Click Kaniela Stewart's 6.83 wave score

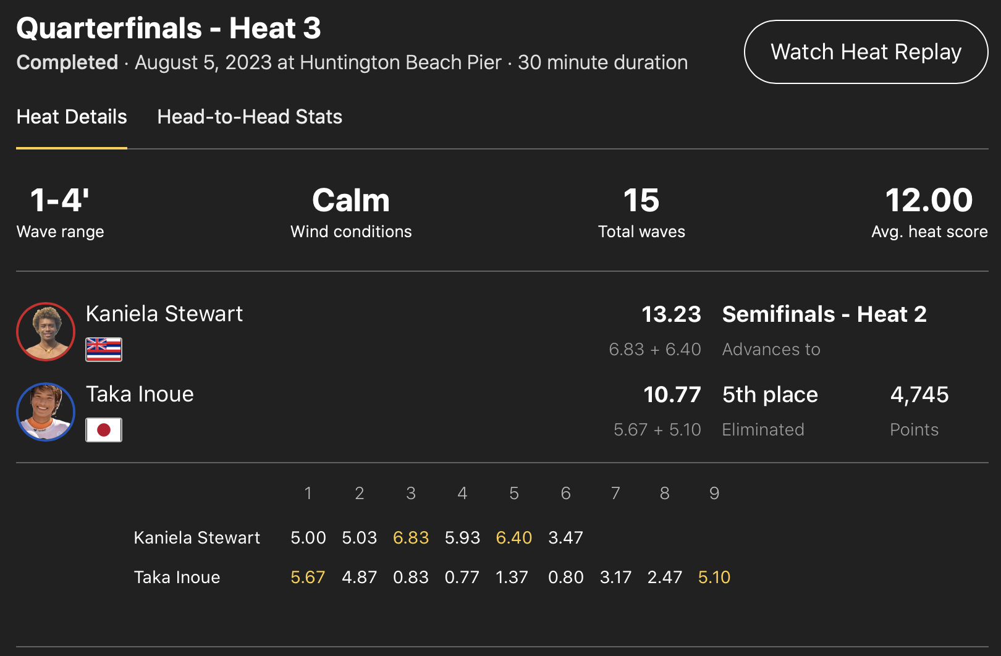(411, 538)
